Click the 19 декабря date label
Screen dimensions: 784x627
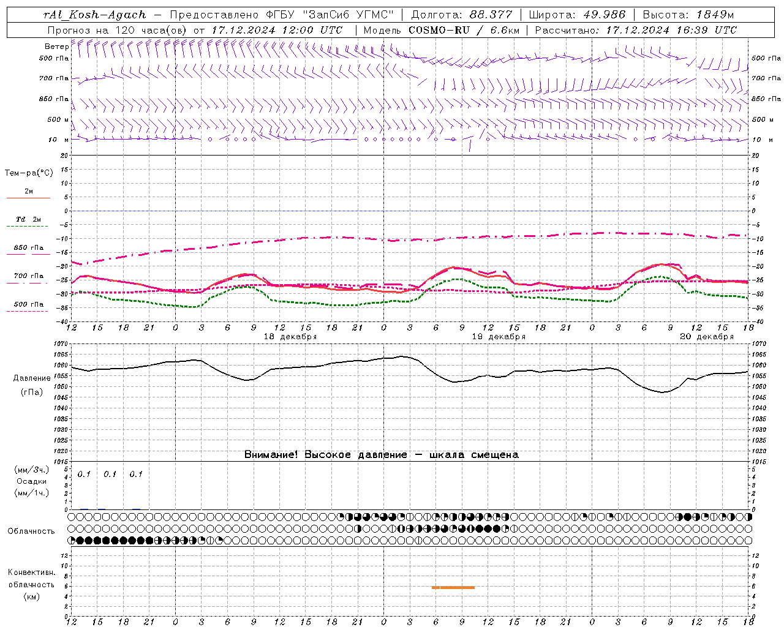pos(499,337)
